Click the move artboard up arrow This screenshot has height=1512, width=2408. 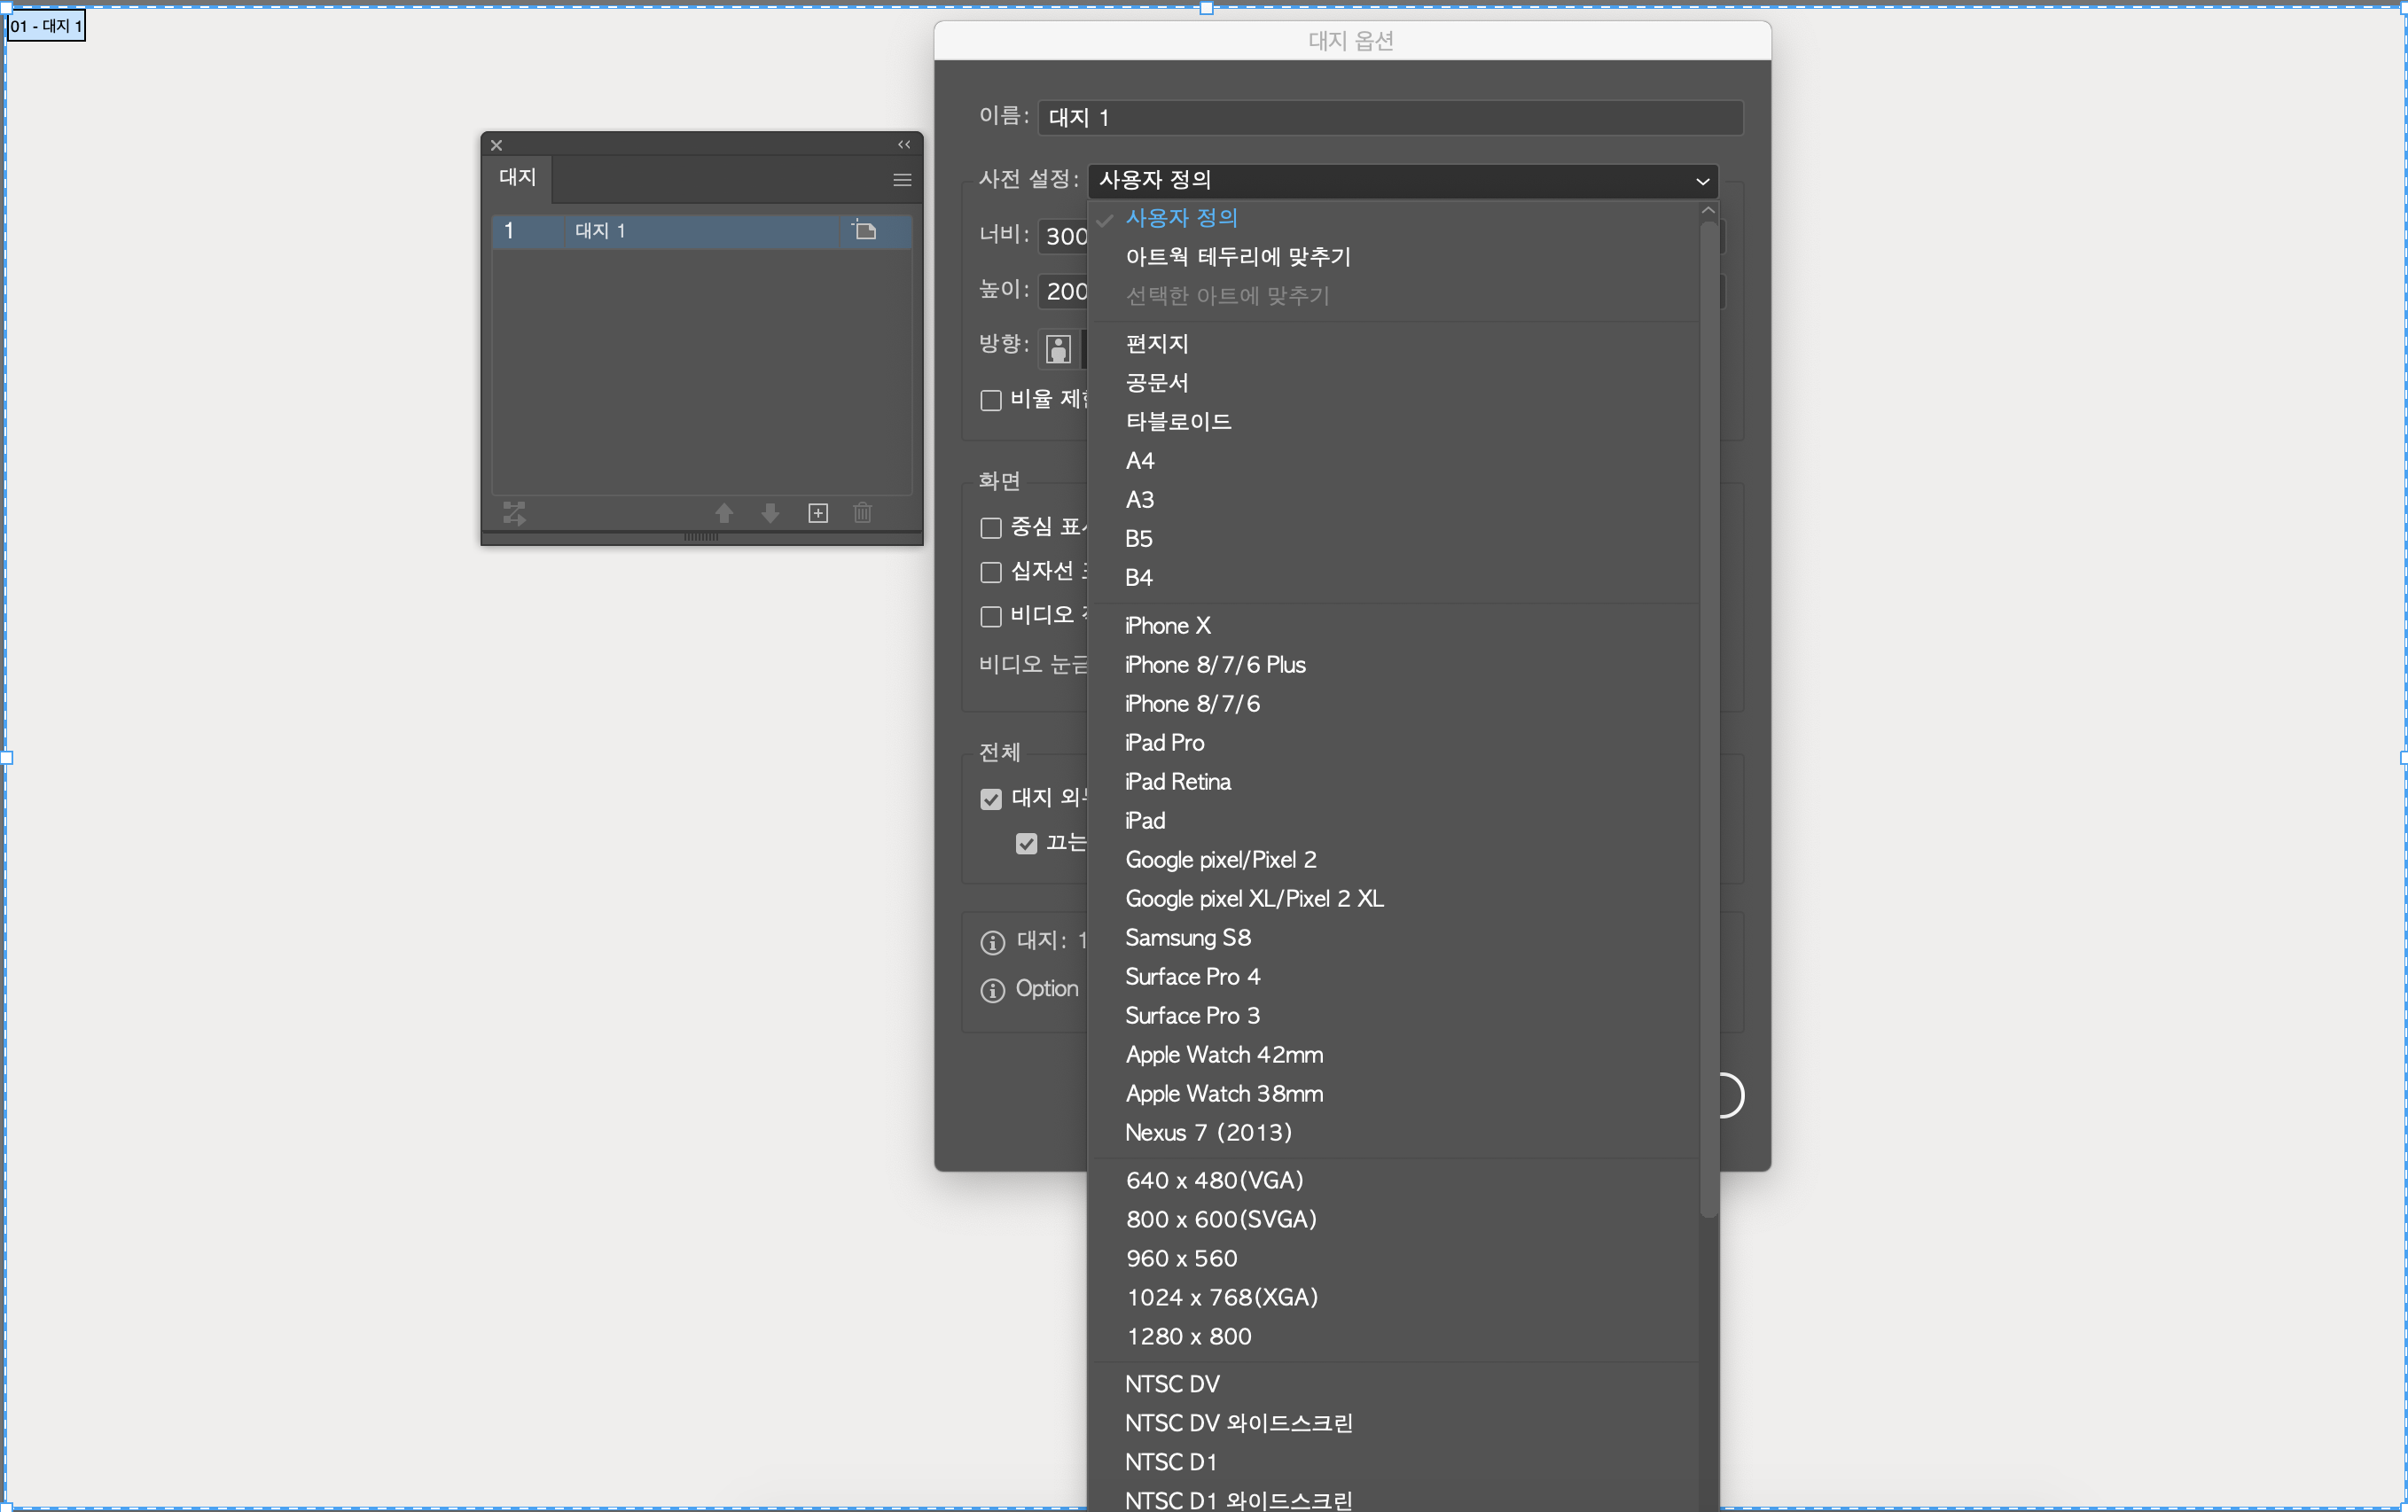point(724,512)
